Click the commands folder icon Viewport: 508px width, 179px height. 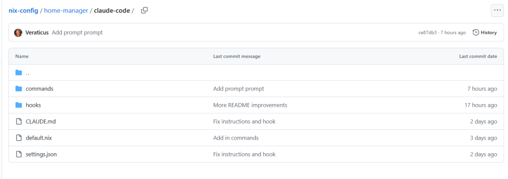coord(19,89)
